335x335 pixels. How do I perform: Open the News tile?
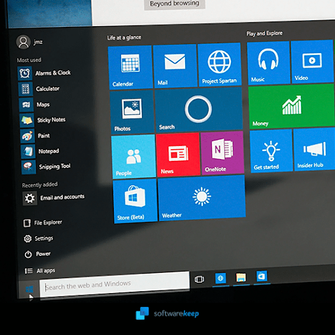(178, 154)
